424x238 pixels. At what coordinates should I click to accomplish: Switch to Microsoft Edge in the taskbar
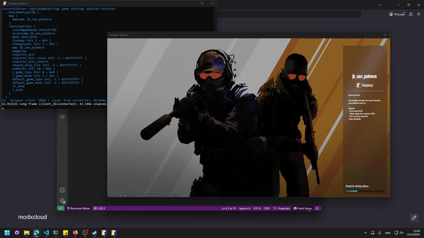tap(36, 233)
